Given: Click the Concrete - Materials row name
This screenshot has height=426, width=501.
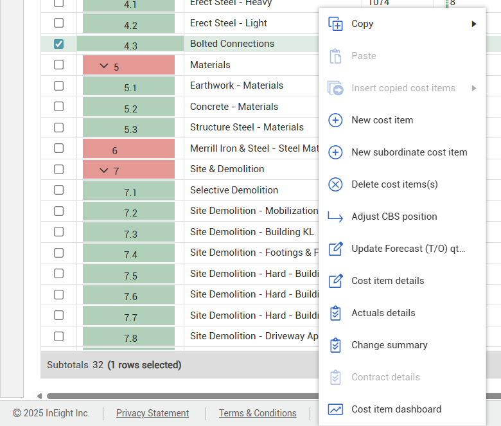Looking at the screenshot, I should (234, 107).
